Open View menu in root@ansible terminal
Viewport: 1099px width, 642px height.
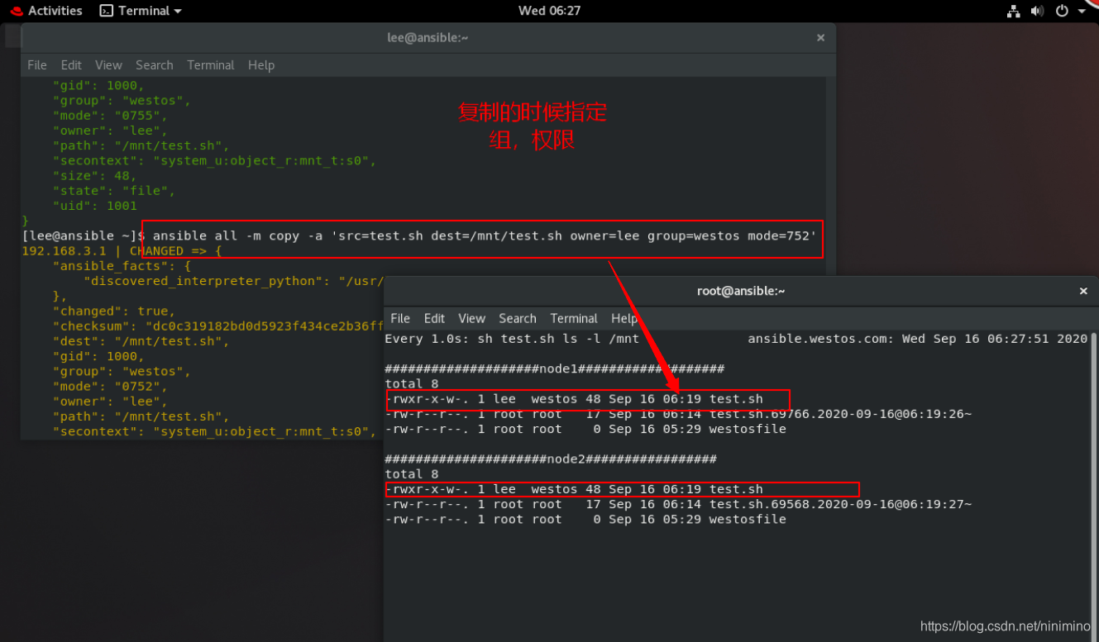(x=471, y=318)
